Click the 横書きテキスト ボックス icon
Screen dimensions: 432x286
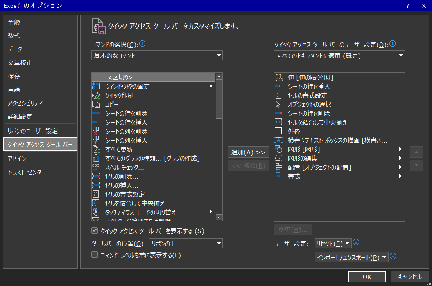[278, 140]
